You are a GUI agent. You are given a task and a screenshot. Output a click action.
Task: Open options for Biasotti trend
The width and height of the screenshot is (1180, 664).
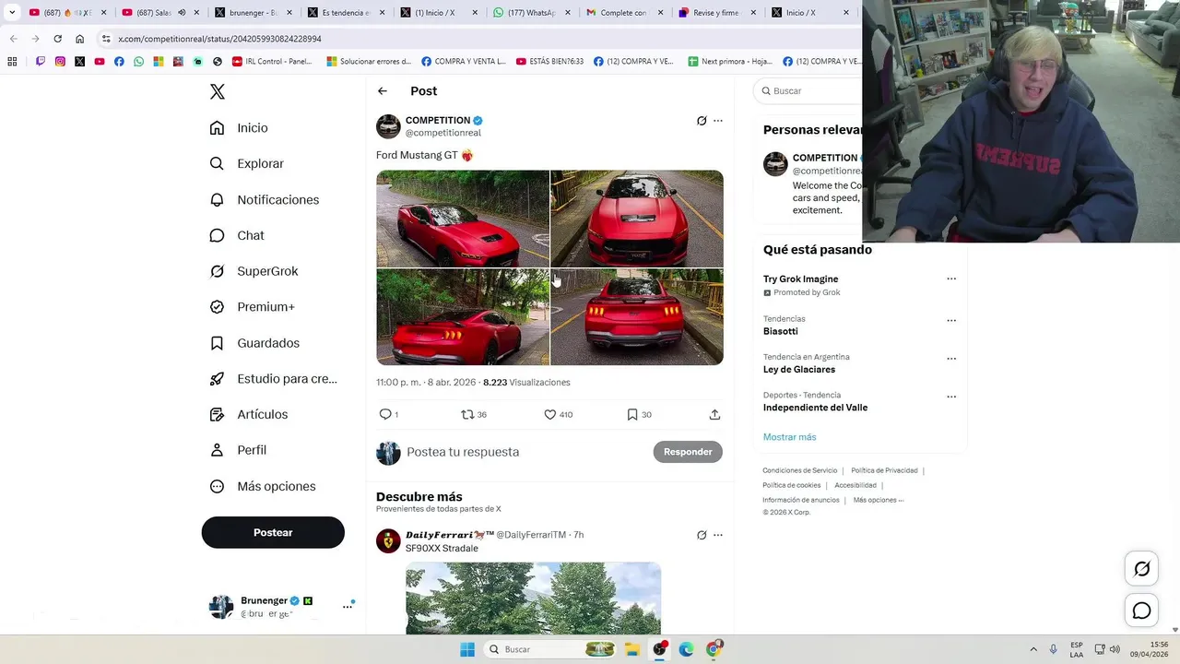click(x=951, y=321)
